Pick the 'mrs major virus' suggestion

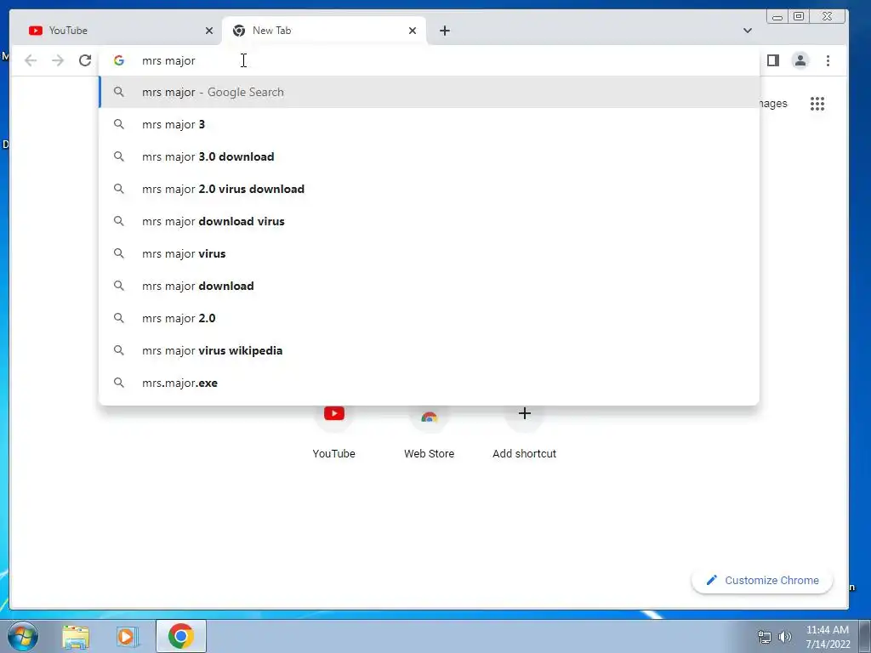[x=429, y=253]
